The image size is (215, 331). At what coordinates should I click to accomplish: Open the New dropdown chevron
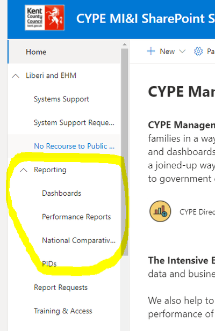[182, 52]
